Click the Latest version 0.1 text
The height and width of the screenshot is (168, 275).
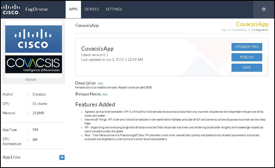click(95, 55)
